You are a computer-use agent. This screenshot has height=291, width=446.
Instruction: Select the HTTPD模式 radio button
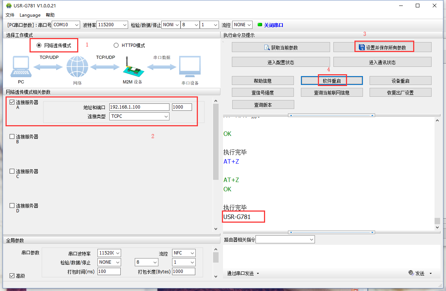tap(116, 45)
